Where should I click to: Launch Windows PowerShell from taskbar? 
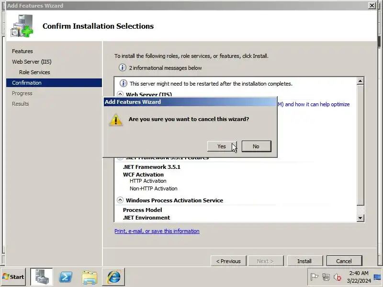point(66,277)
